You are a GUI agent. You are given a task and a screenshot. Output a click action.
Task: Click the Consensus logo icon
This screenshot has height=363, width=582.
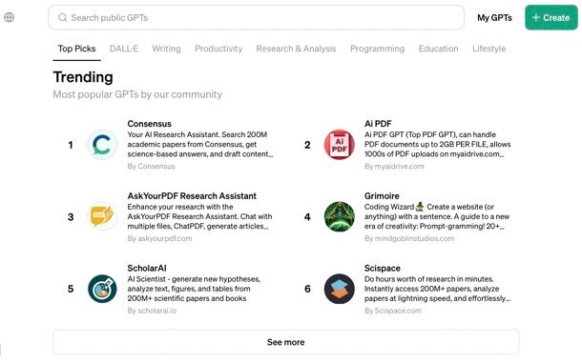point(102,145)
